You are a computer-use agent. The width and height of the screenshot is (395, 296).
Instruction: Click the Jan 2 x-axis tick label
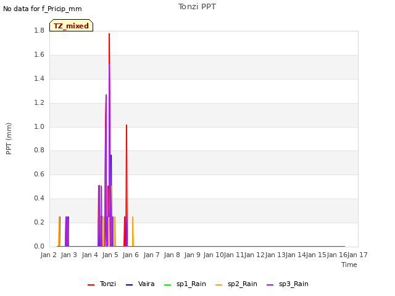point(48,255)
